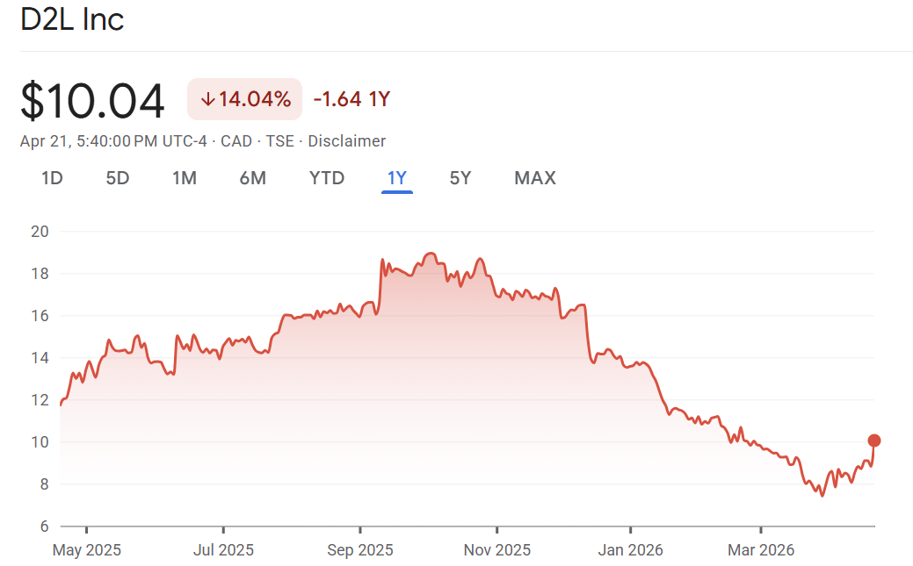Click the -1.64 1Y change text
The image size is (913, 566).
click(x=351, y=99)
